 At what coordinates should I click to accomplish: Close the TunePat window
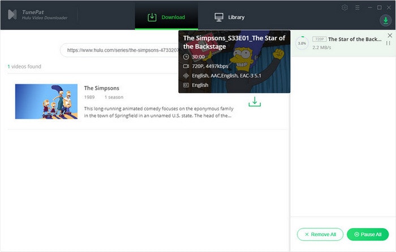tap(389, 7)
